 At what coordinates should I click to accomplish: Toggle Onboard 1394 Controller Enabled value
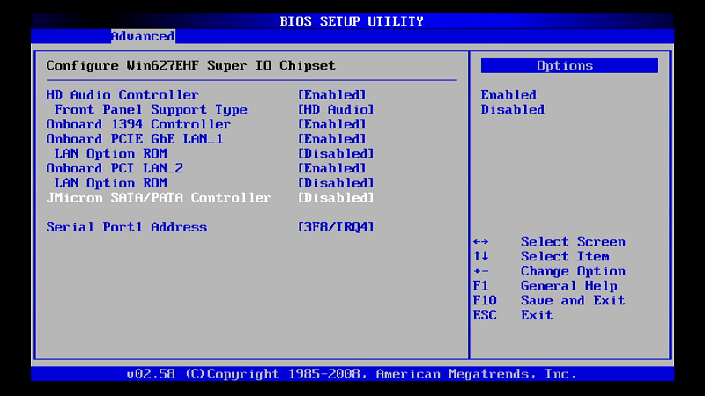pos(332,124)
